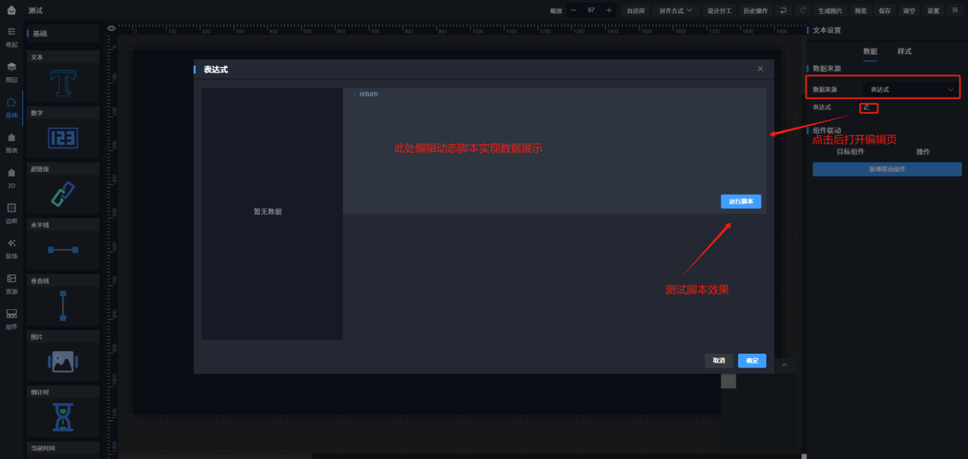Screen dimensions: 968x459
Task: Open 设置 settings in toolbar
Action: point(933,11)
